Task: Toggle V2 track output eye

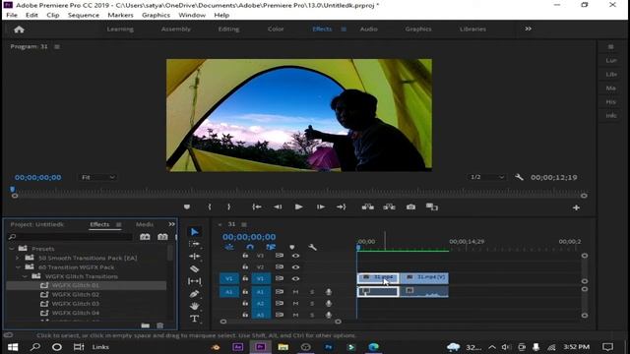Action: pos(295,266)
